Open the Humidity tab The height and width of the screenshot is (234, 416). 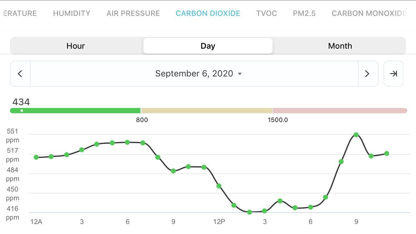click(71, 13)
